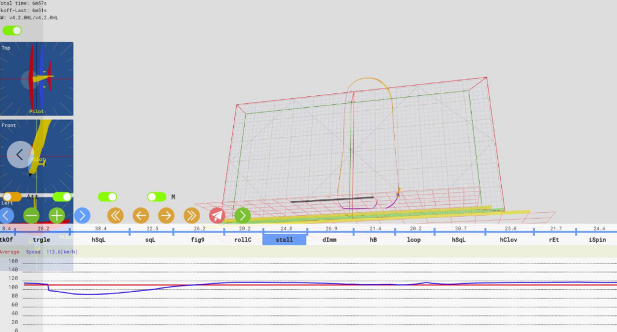Viewport: 617px width, 332px height.
Task: Toggle the green switch between Att and M
Action: [107, 196]
